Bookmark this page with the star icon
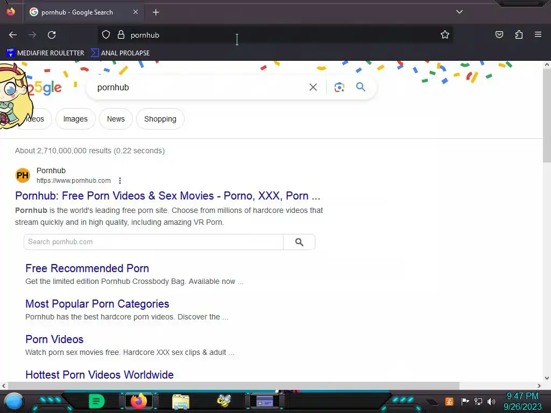This screenshot has width=551, height=413. (445, 34)
